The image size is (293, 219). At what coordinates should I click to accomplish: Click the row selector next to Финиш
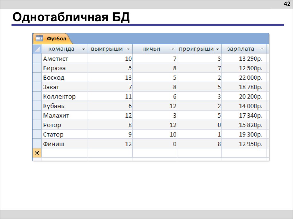37,144
